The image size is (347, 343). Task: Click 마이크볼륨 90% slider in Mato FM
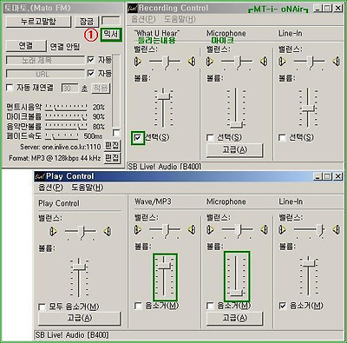coord(66,117)
